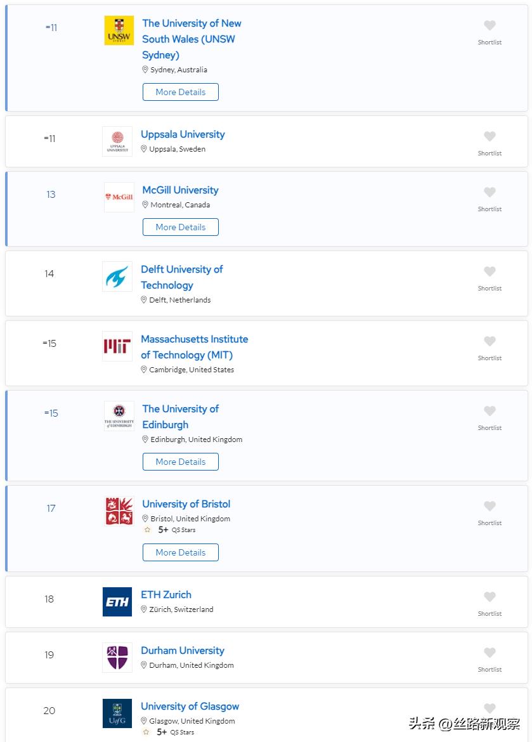Click the heart icon for Durham University

[490, 653]
